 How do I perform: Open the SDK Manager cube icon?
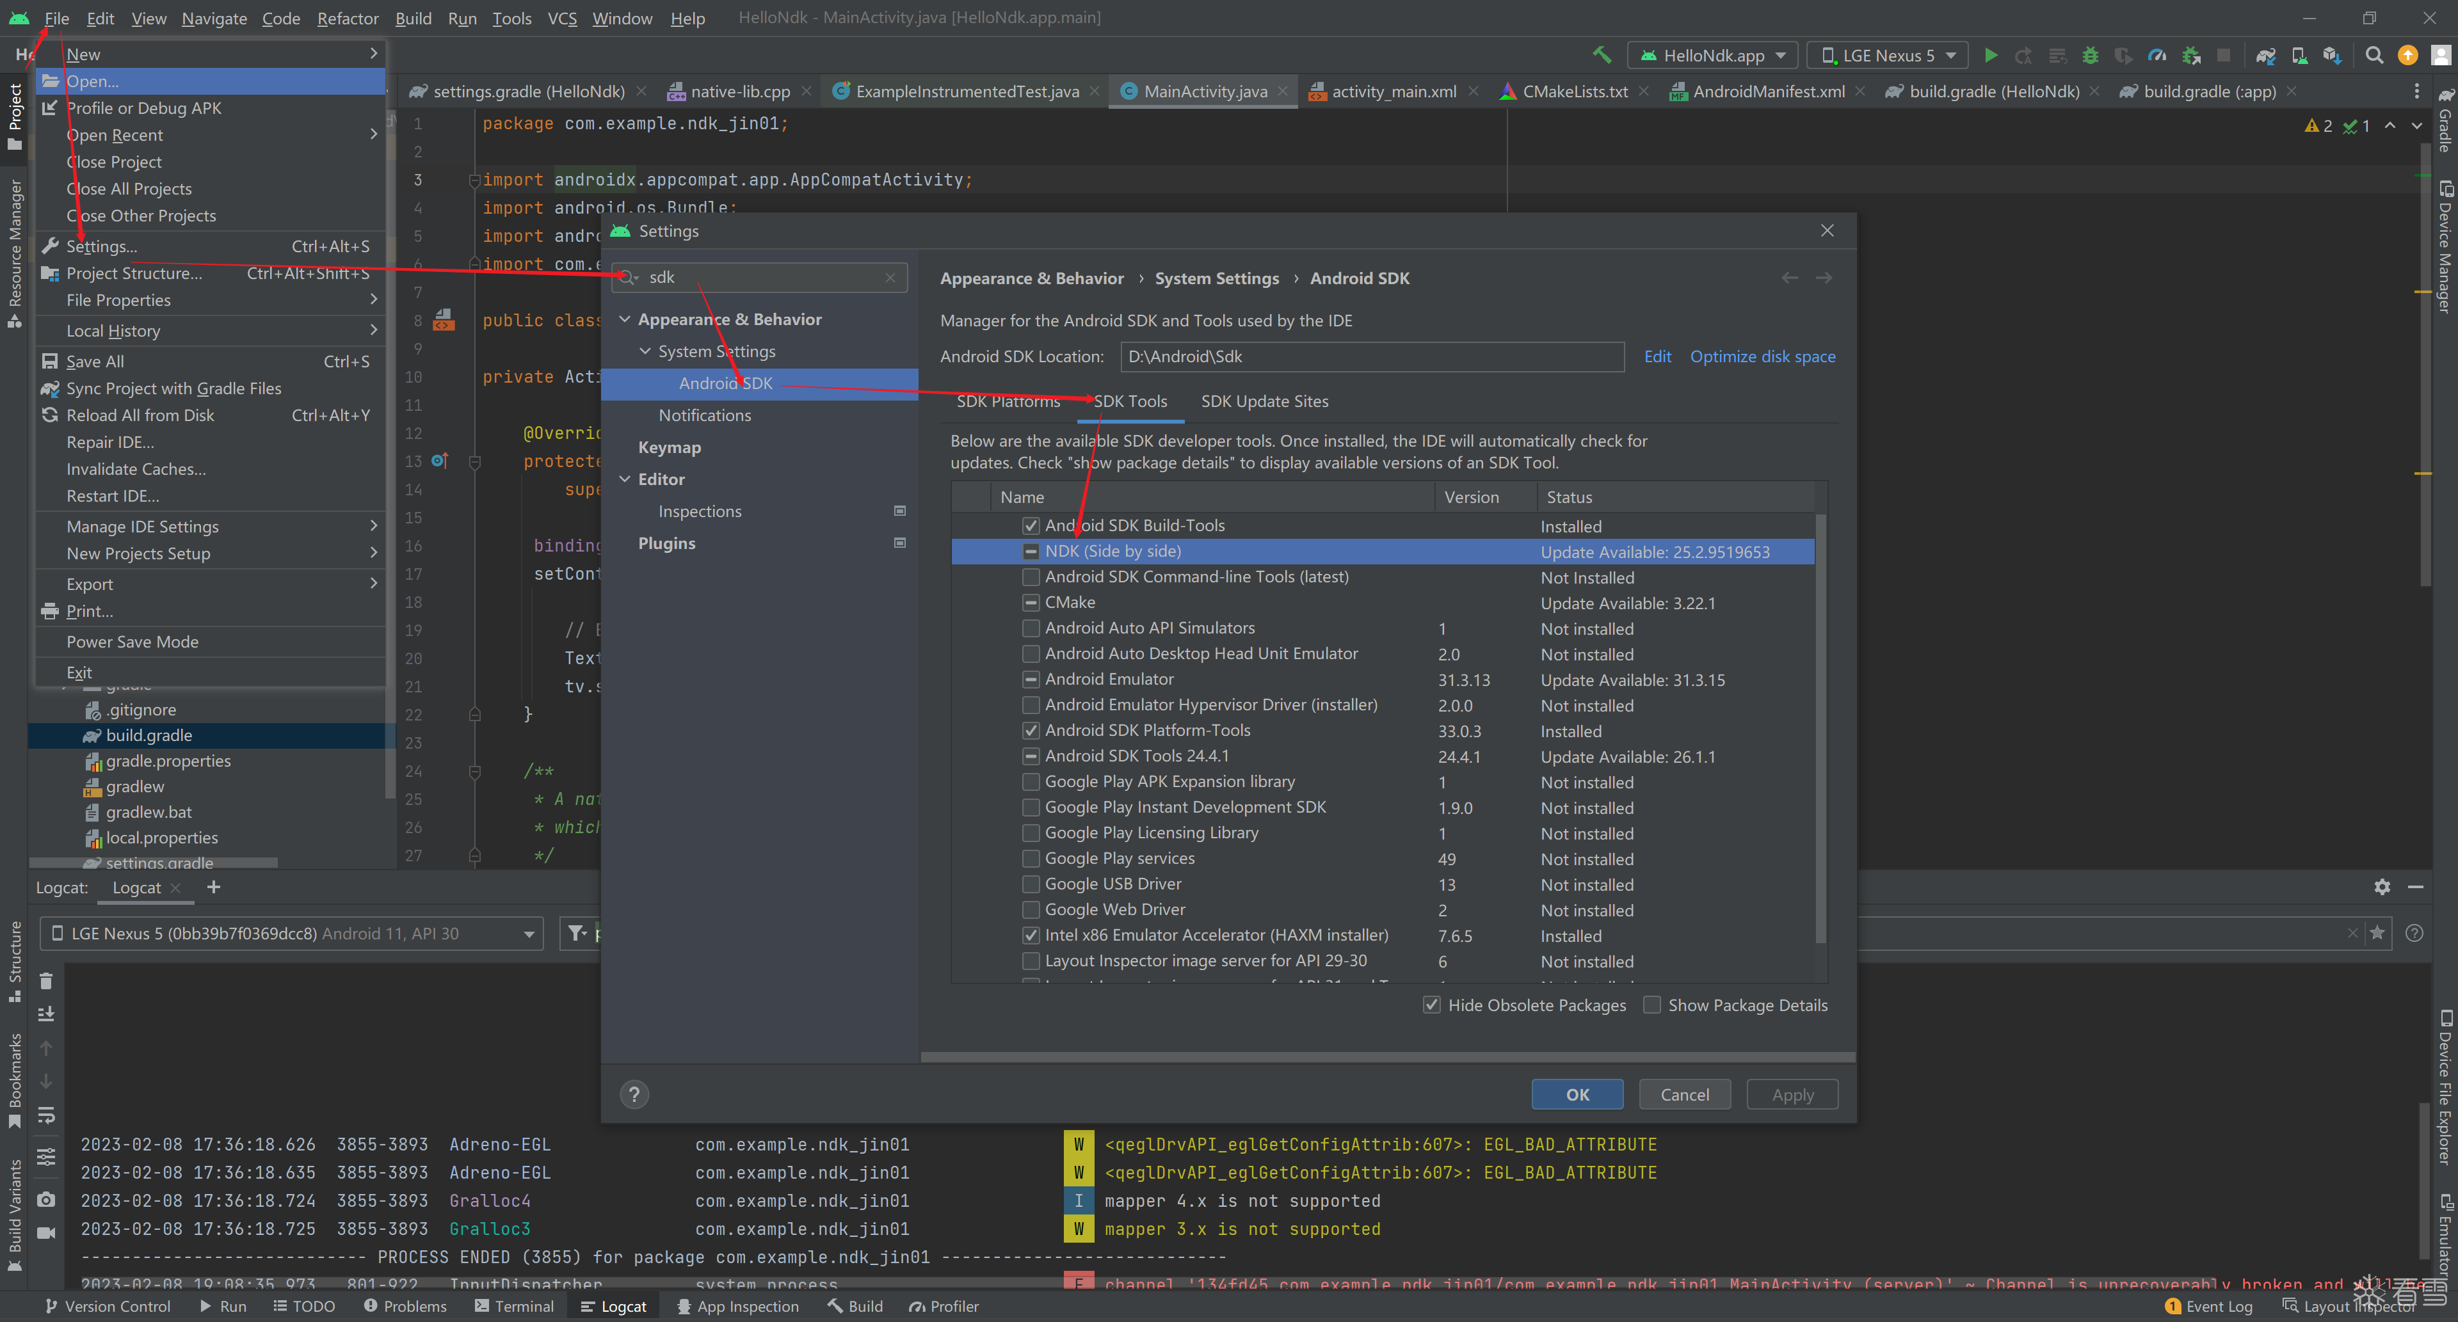tap(2331, 55)
